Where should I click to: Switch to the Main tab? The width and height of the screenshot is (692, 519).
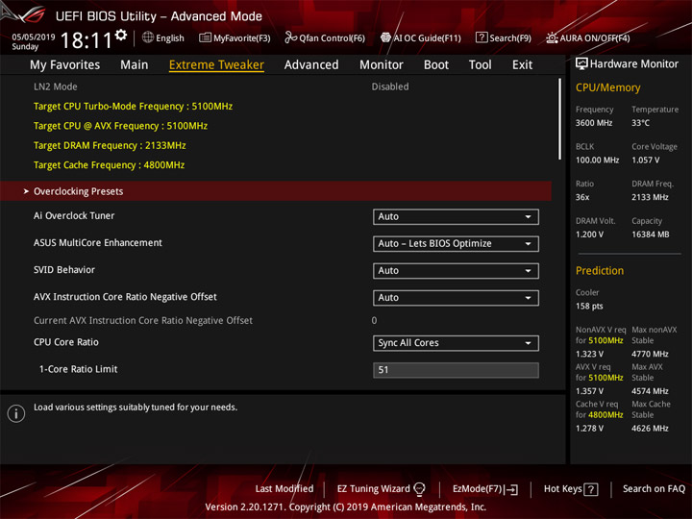135,65
